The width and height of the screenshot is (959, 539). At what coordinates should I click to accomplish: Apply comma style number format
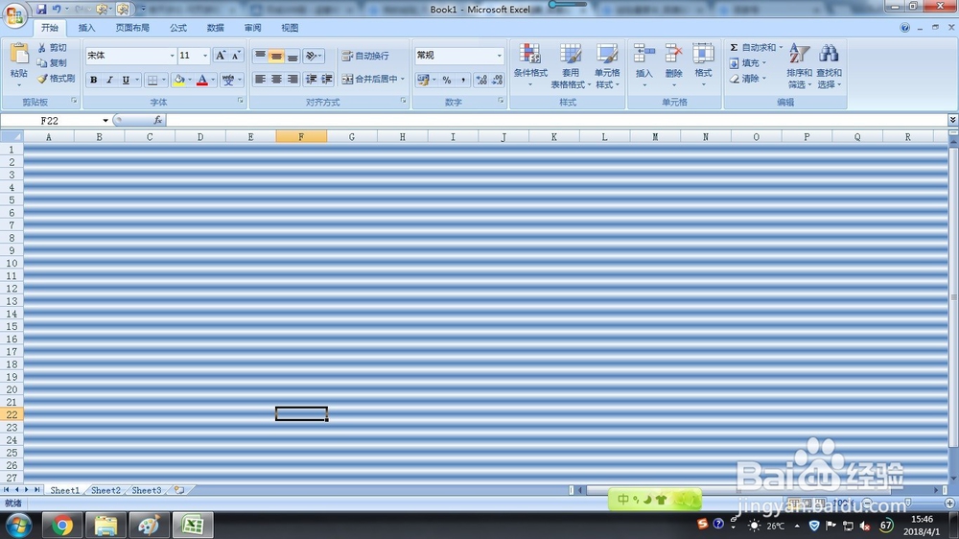tap(463, 80)
